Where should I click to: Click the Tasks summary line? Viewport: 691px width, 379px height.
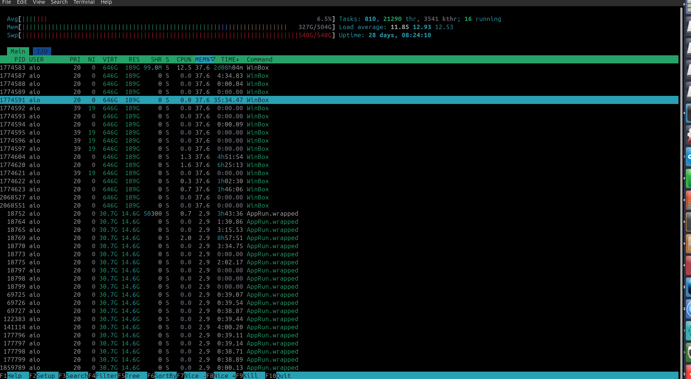(x=420, y=19)
